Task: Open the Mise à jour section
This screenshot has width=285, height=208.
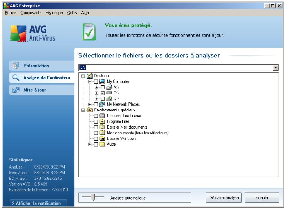Action: tap(41, 90)
